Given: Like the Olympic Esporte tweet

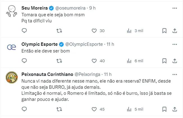Looking at the screenshot, I should [94, 61].
